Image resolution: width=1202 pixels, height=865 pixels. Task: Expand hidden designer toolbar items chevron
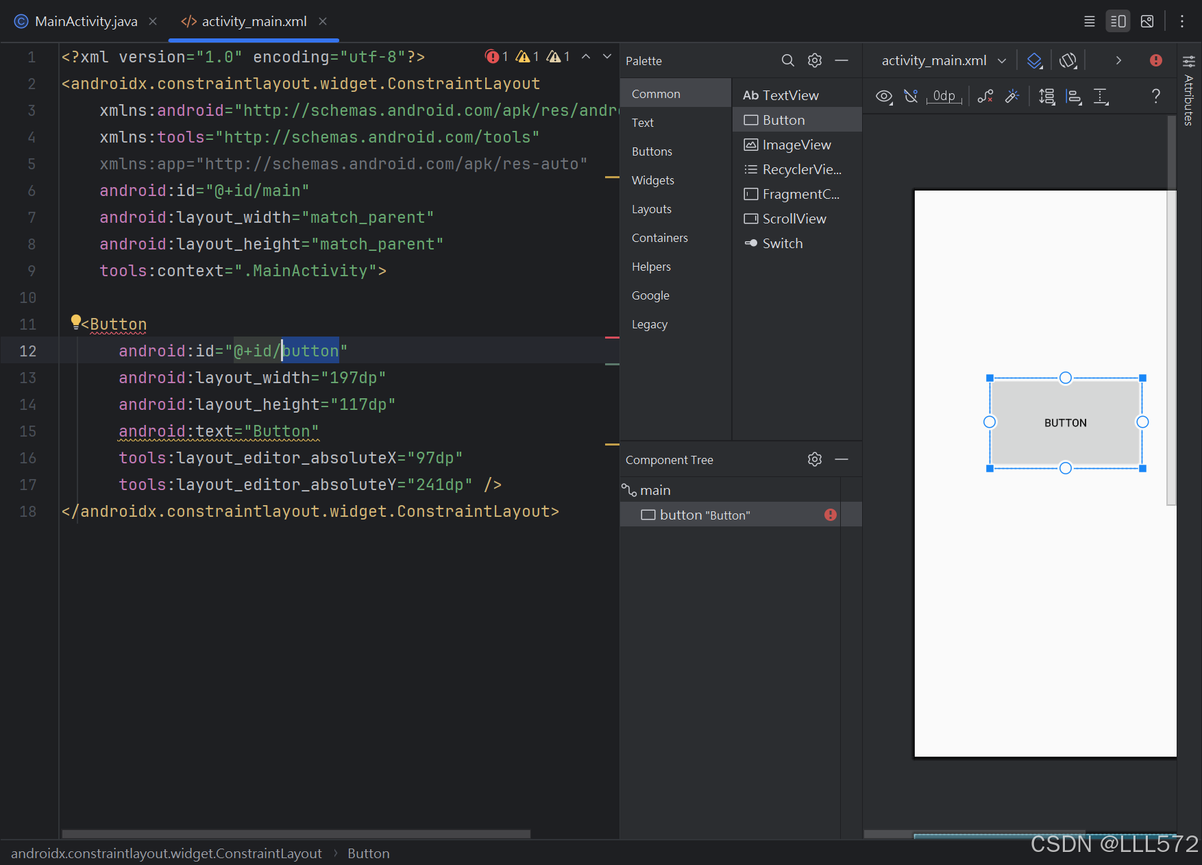click(x=1118, y=60)
